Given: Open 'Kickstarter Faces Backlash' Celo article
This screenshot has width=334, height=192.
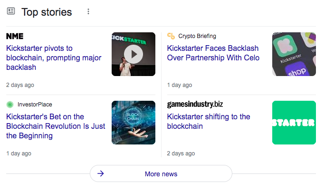Looking at the screenshot, I should click(213, 53).
